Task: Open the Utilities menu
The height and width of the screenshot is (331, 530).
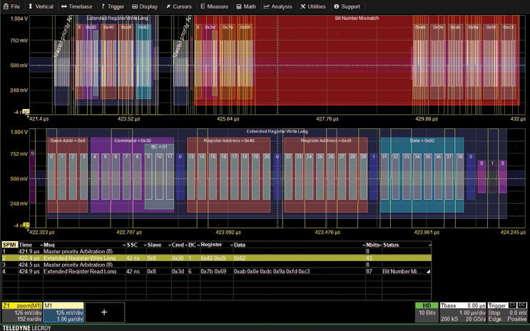Action: [313, 6]
